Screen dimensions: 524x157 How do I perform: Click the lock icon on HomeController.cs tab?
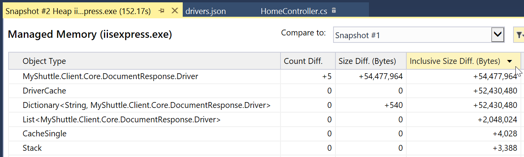(x=334, y=11)
